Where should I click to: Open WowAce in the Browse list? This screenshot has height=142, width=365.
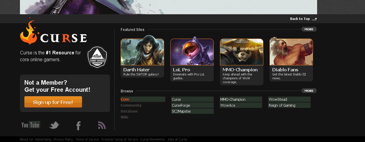coord(241,105)
